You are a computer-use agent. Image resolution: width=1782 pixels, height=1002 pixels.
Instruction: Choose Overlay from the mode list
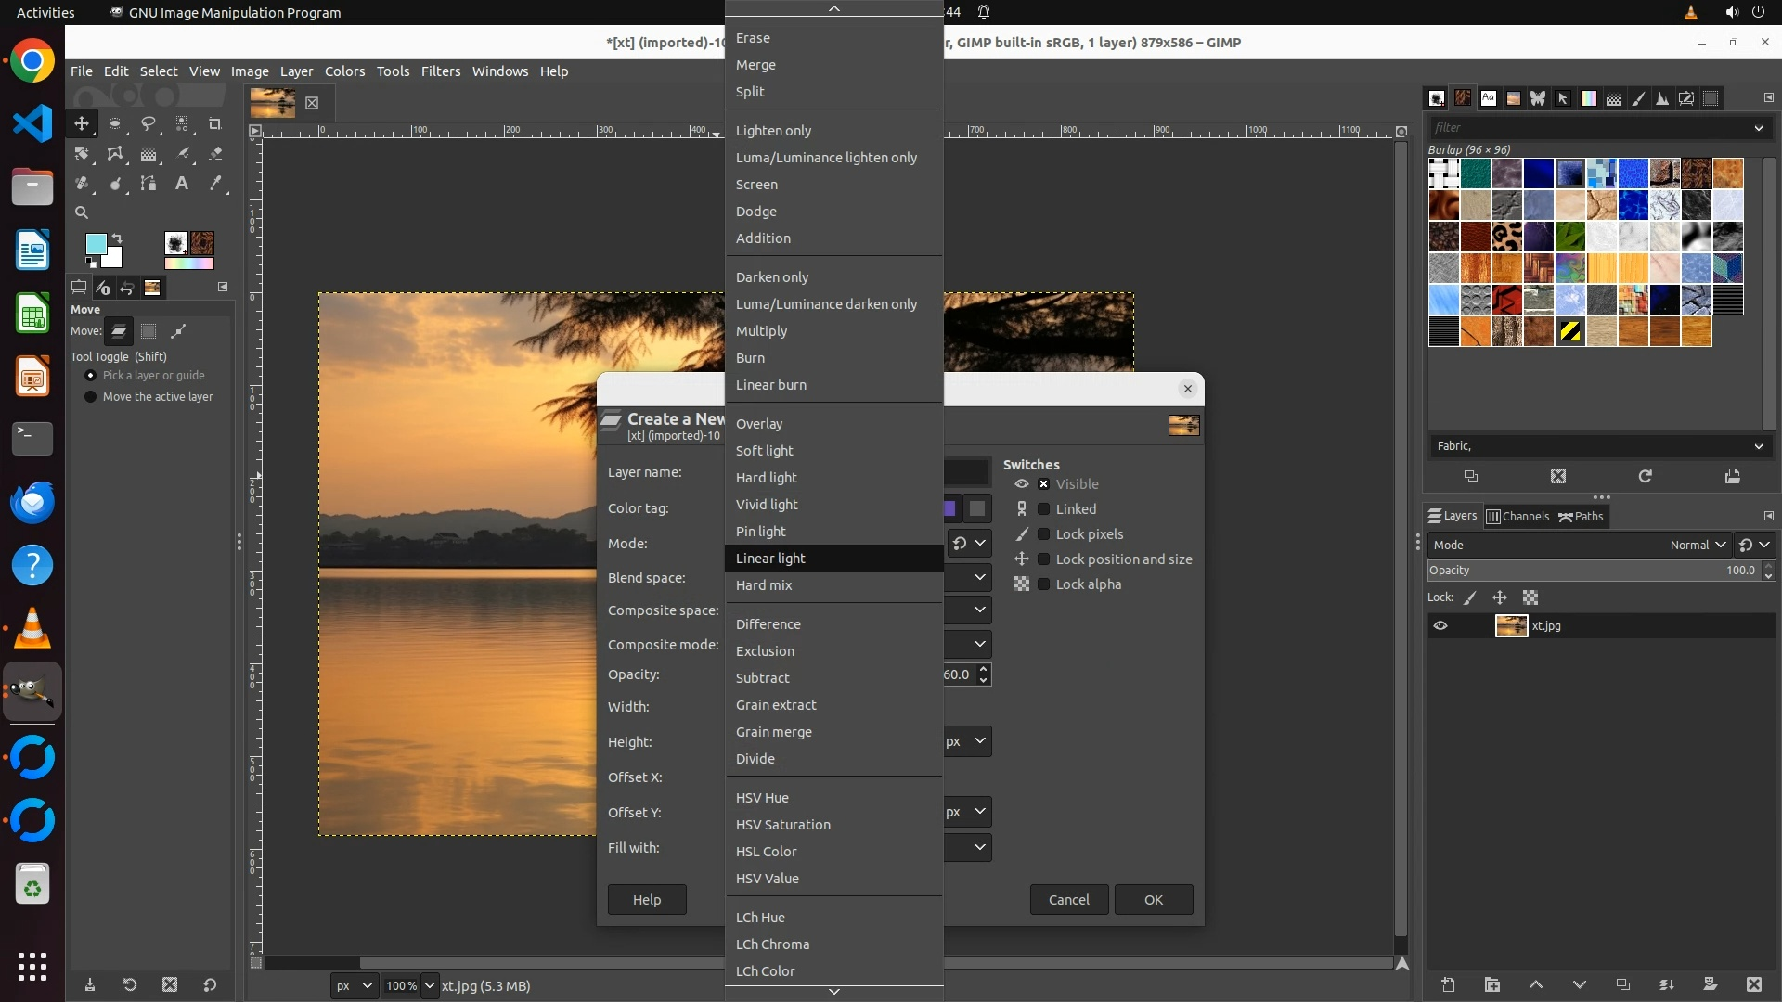coord(759,424)
